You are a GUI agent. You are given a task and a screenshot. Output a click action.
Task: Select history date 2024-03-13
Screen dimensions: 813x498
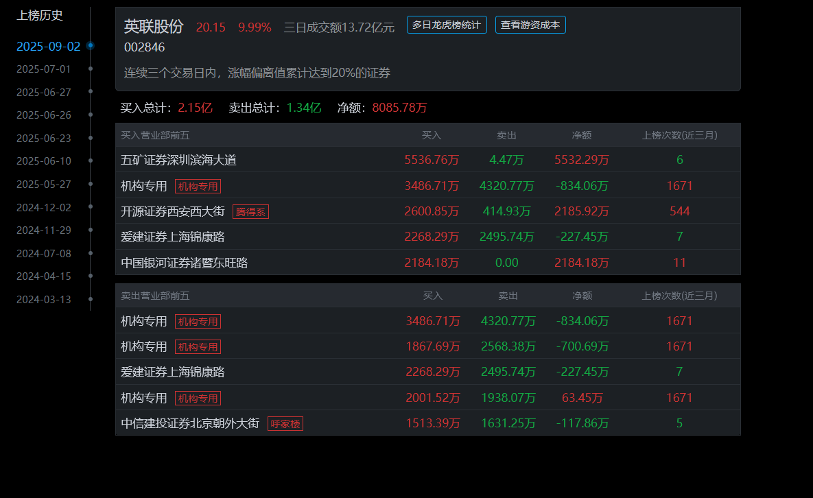point(43,300)
